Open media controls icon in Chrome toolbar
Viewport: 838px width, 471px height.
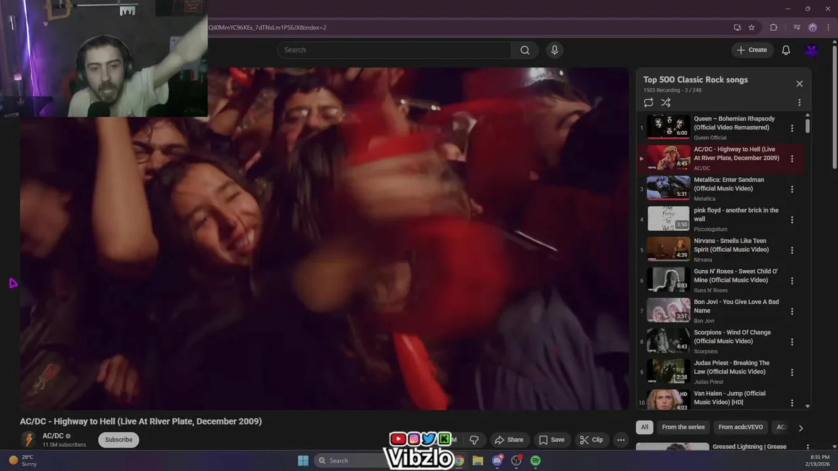click(x=797, y=27)
